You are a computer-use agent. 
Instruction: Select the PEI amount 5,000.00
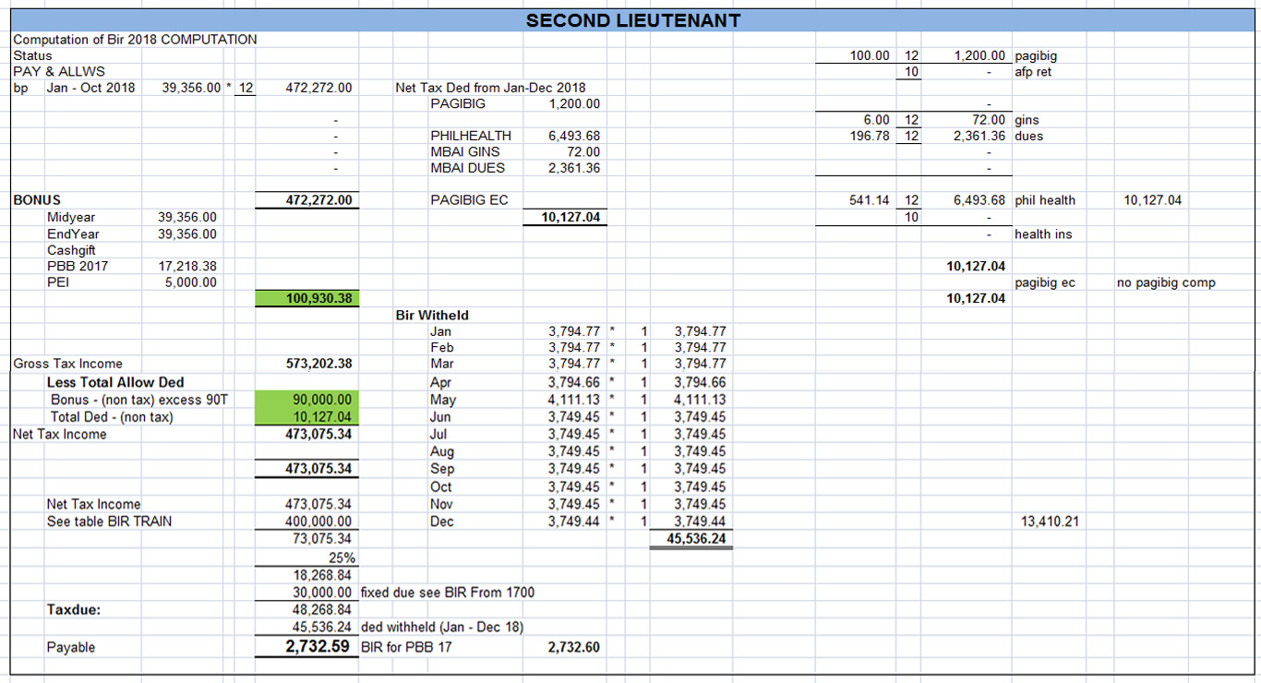click(x=191, y=282)
